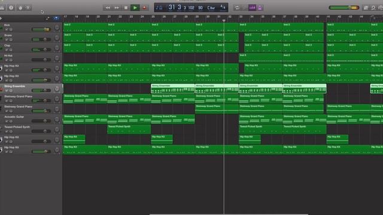Click the Kick track pan knob
This screenshot has height=215, width=383.
pos(57,27)
